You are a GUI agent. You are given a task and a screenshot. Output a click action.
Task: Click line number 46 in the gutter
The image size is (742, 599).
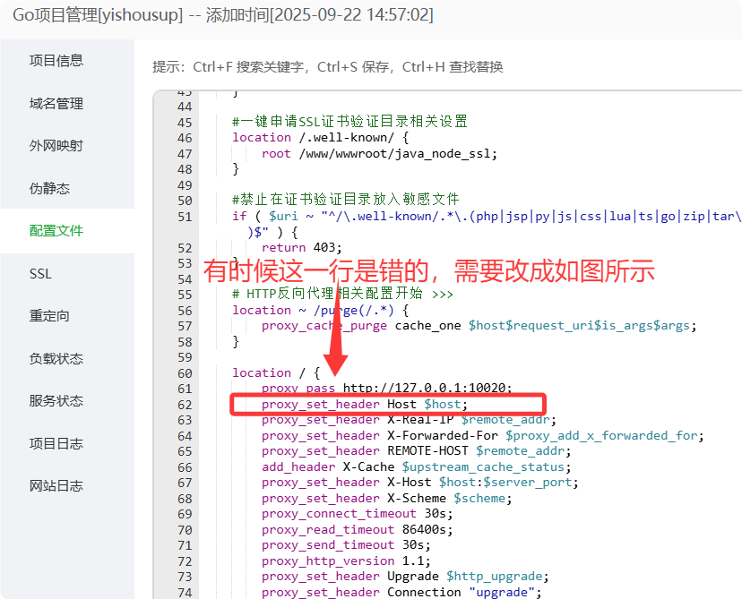click(185, 138)
